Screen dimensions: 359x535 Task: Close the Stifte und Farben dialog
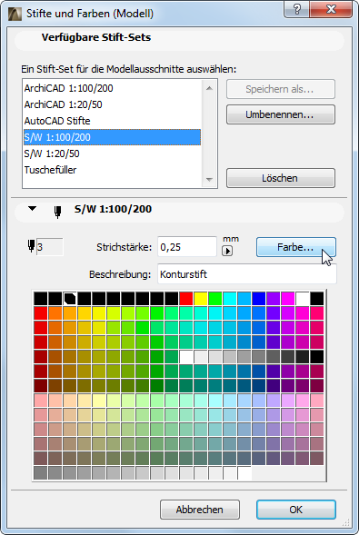pos(331,10)
